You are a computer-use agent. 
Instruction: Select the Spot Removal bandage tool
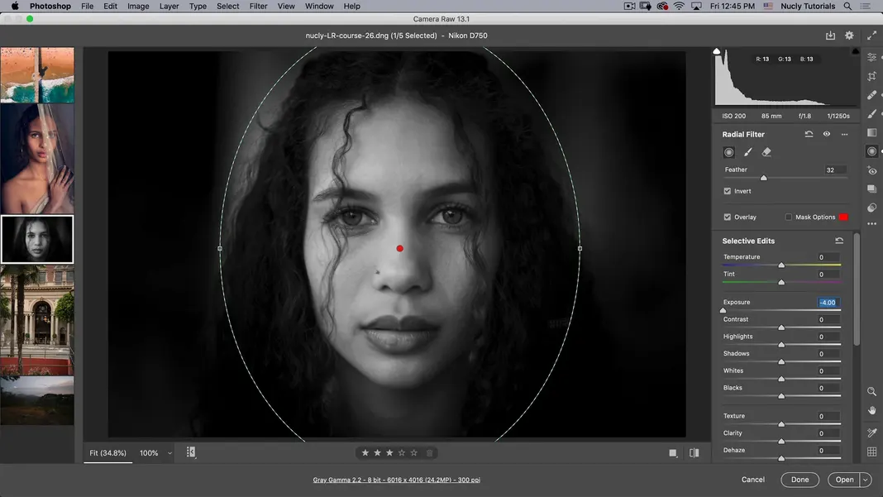(x=871, y=94)
